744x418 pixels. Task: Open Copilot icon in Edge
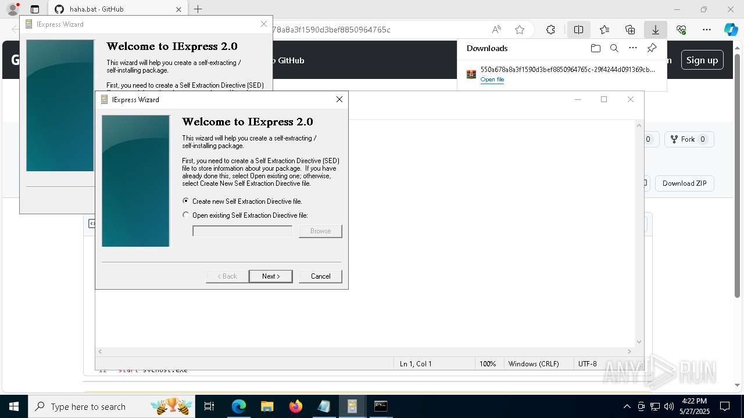(731, 30)
